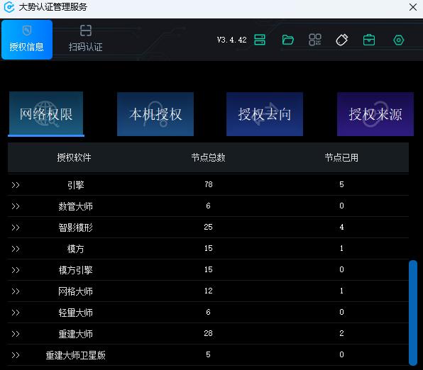
Task: Click the white USB dongle icon
Action: pyautogui.click(x=342, y=40)
